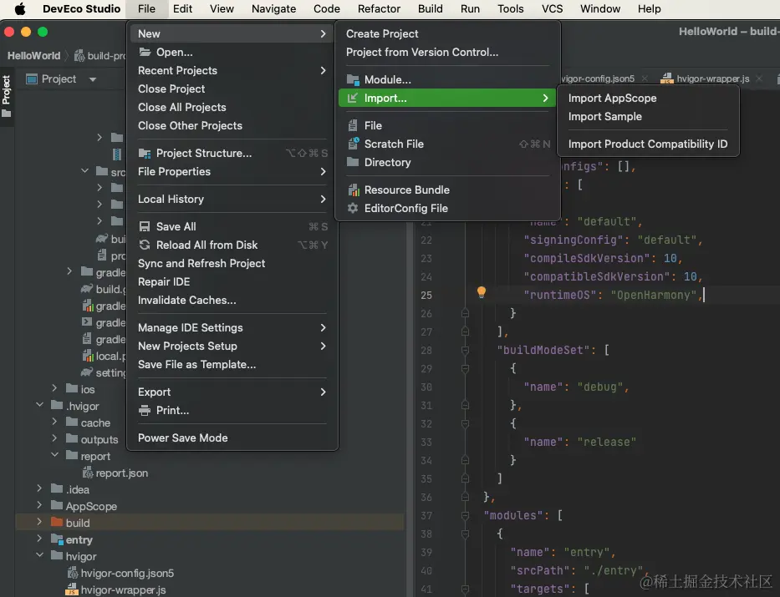Click the EditorConfig File gear icon
Viewport: 780px width, 597px height.
(x=353, y=208)
